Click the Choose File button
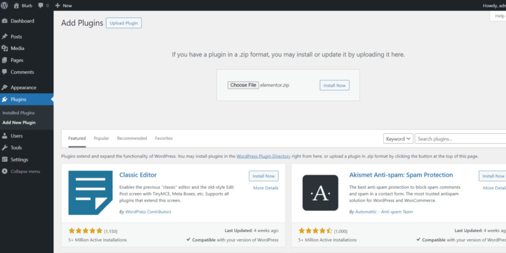This screenshot has height=253, width=506. coord(243,85)
